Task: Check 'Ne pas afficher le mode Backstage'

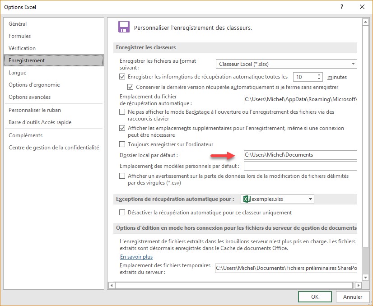Action: (x=122, y=112)
